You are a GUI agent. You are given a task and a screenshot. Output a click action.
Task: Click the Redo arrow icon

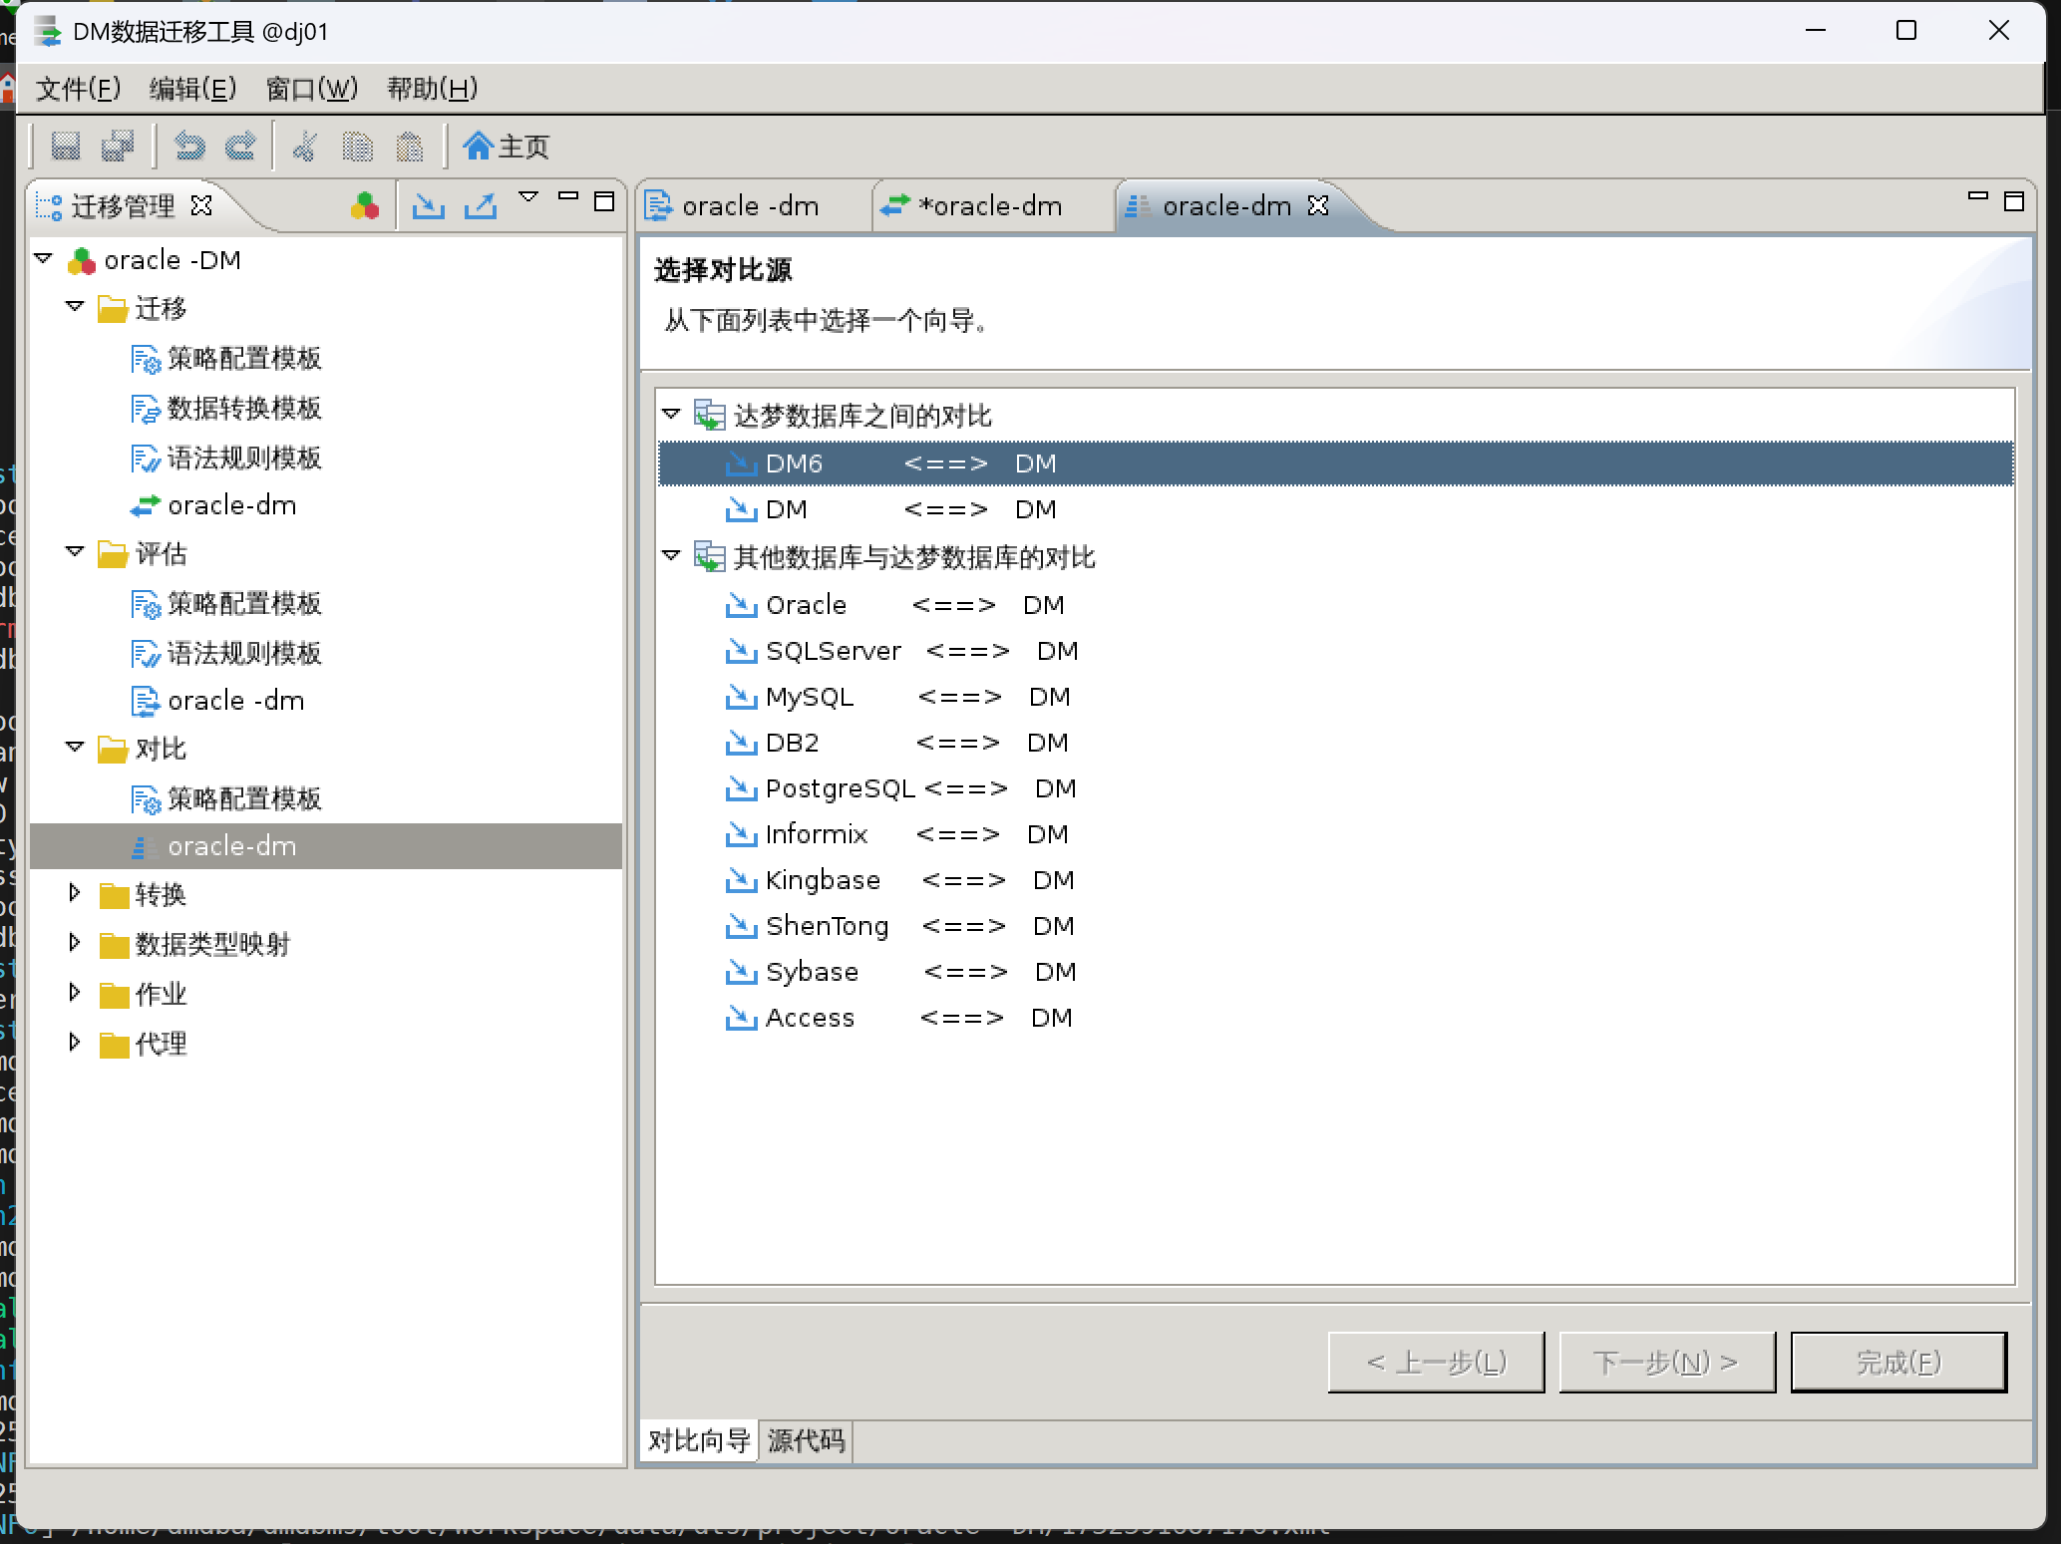(240, 147)
